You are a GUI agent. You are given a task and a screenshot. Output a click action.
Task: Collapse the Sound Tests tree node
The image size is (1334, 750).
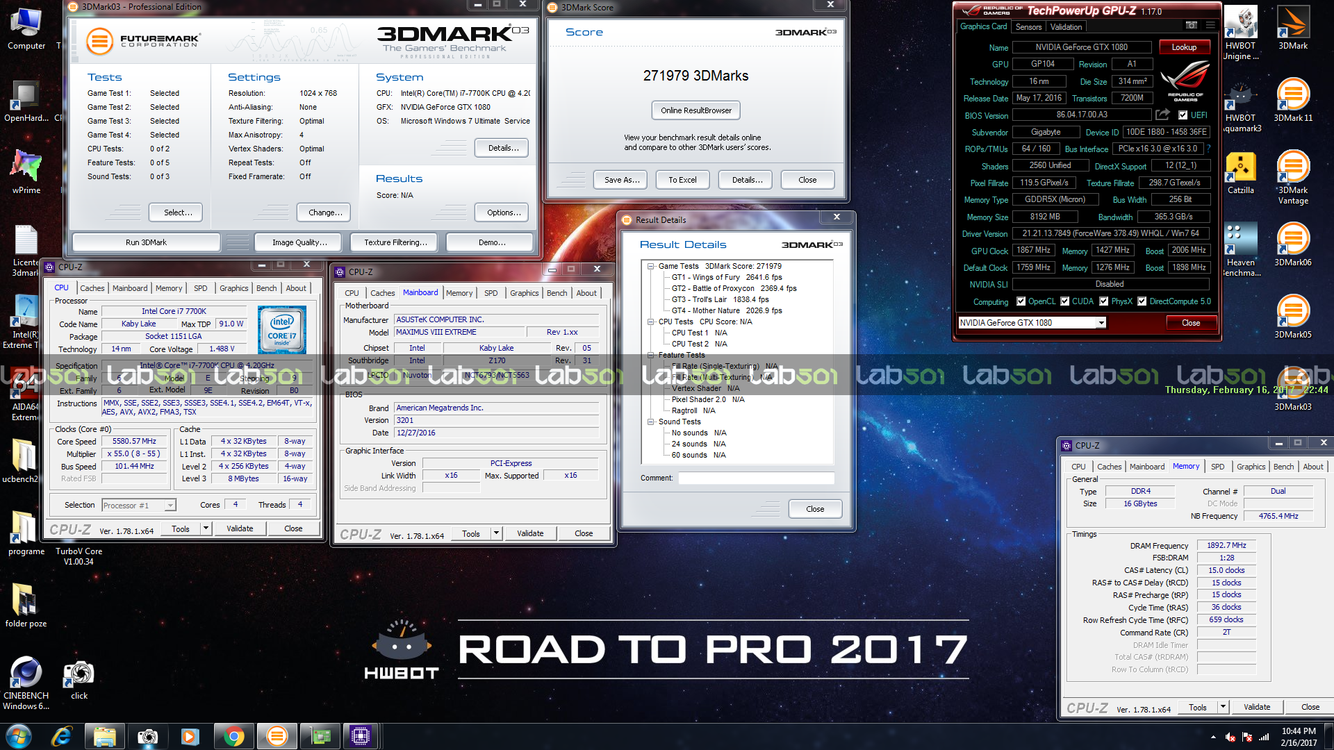click(x=650, y=422)
